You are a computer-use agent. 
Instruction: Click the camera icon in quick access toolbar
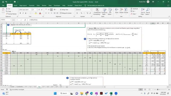(x=15, y=2)
